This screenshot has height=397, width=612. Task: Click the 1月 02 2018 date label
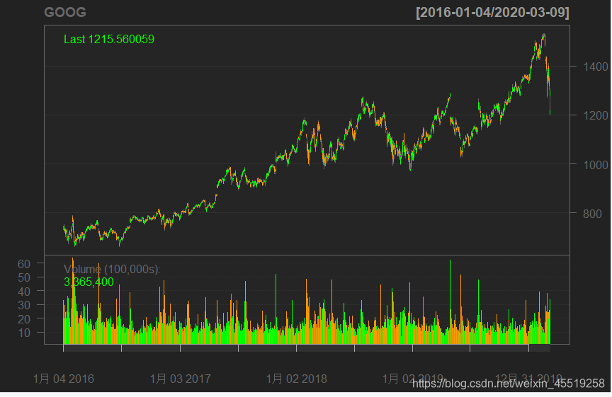297,379
